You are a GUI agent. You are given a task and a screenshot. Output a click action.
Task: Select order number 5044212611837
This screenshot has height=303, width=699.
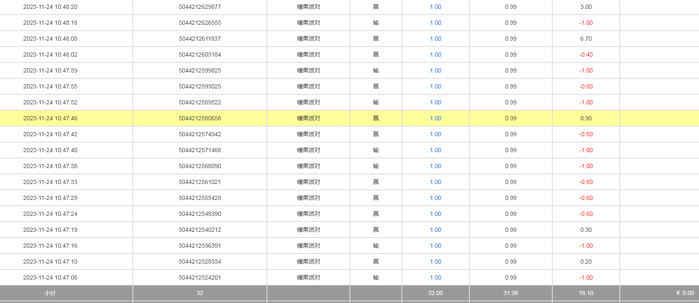click(x=200, y=39)
